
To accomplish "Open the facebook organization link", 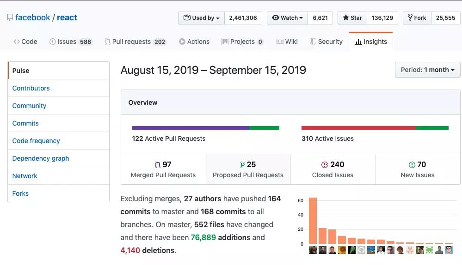I will 33,18.
